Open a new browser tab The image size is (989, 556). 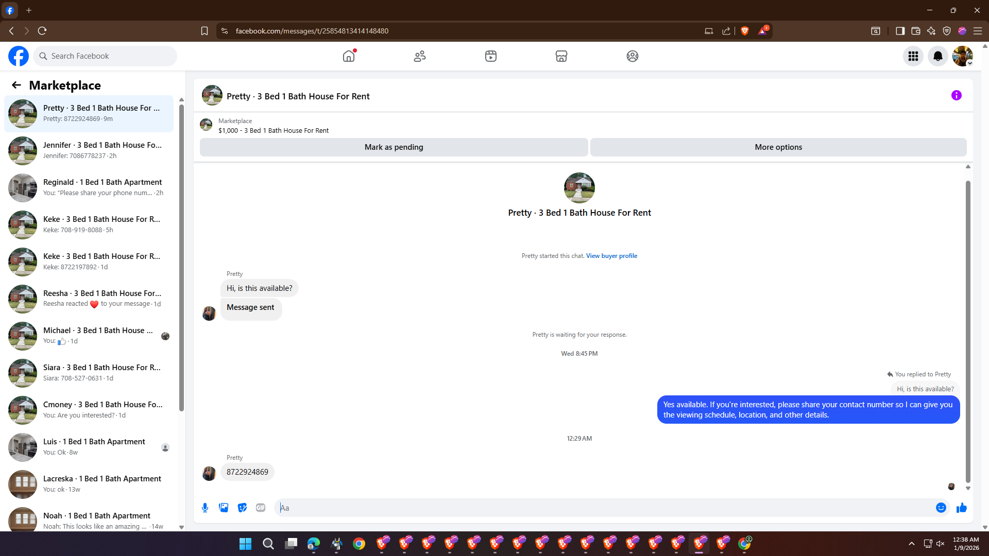(x=29, y=10)
